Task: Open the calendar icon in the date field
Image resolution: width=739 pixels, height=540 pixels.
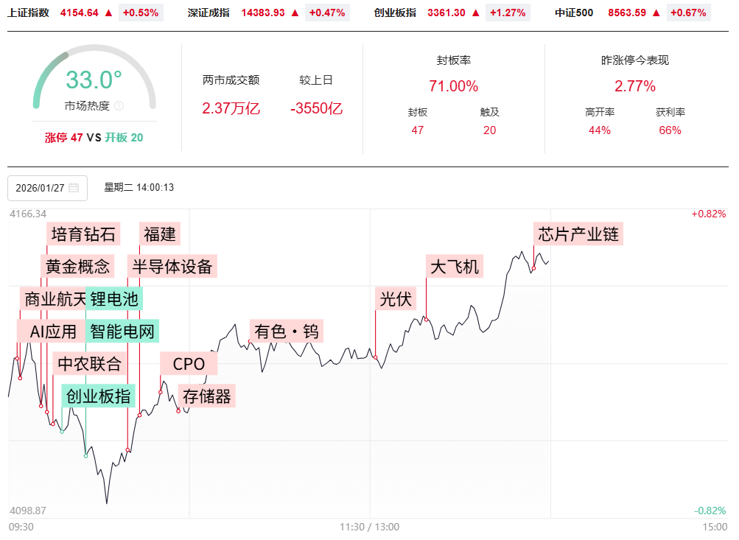Action: pos(74,188)
